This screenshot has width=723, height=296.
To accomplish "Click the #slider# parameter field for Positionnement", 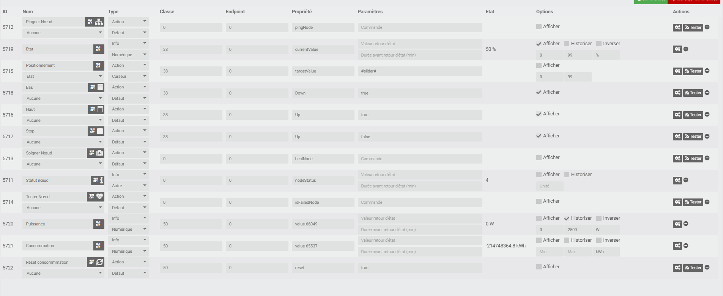I will (419, 71).
